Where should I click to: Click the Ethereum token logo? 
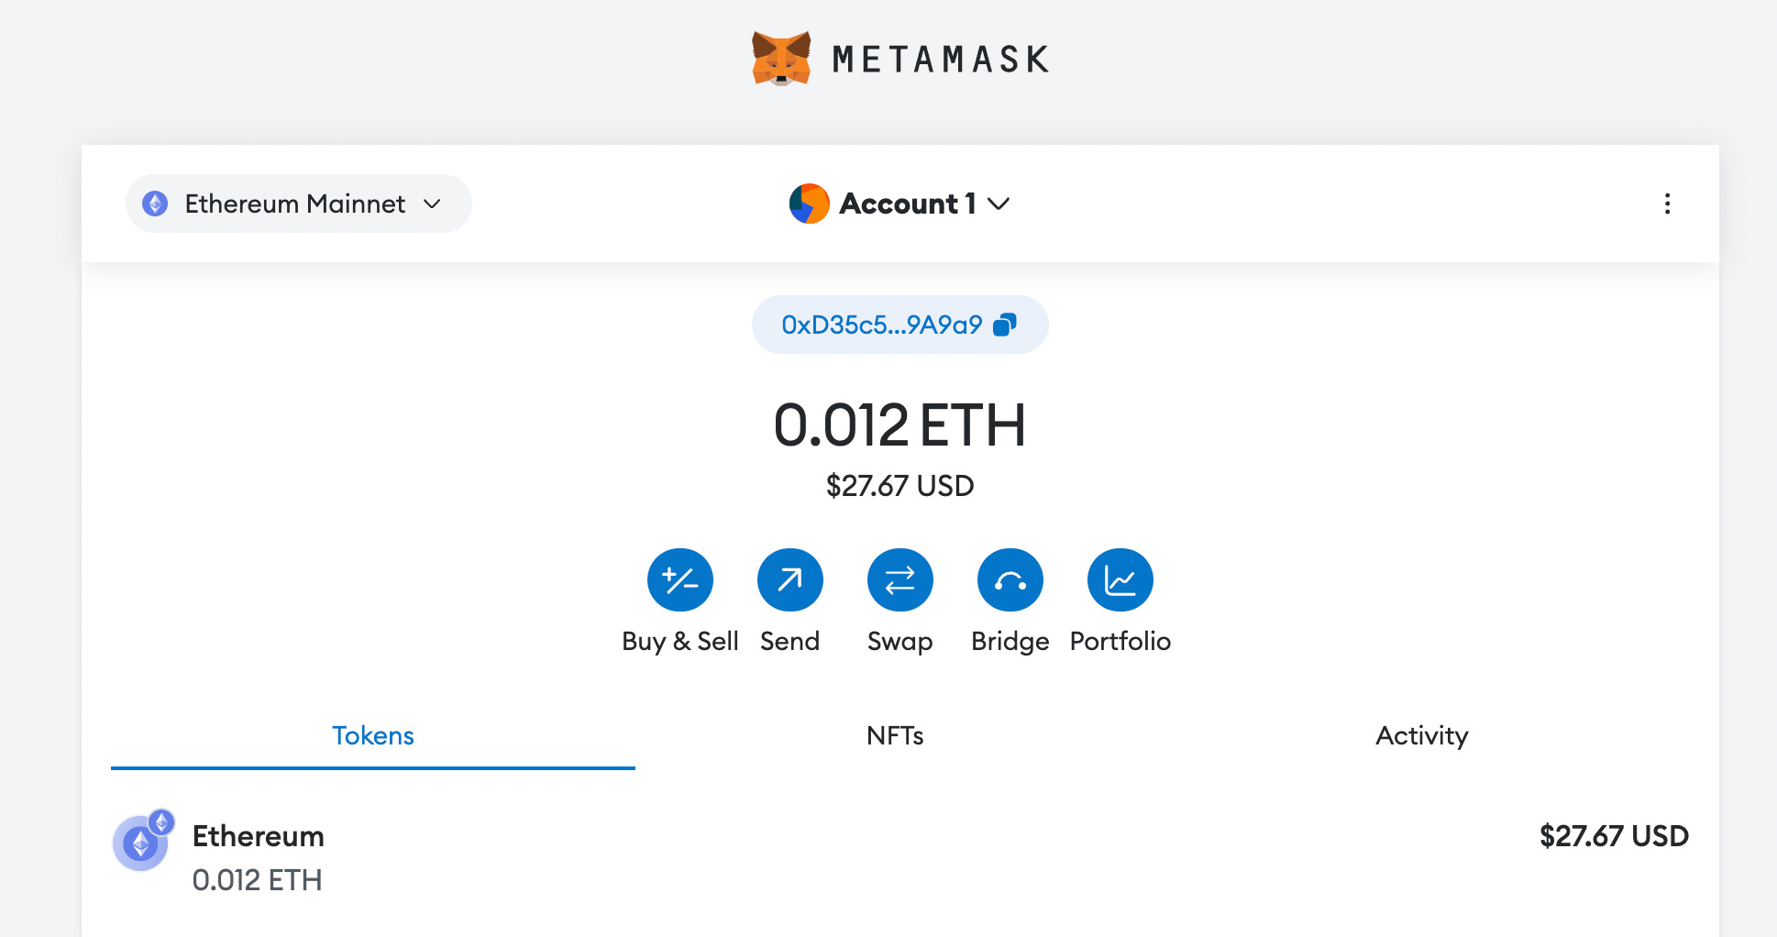[141, 842]
